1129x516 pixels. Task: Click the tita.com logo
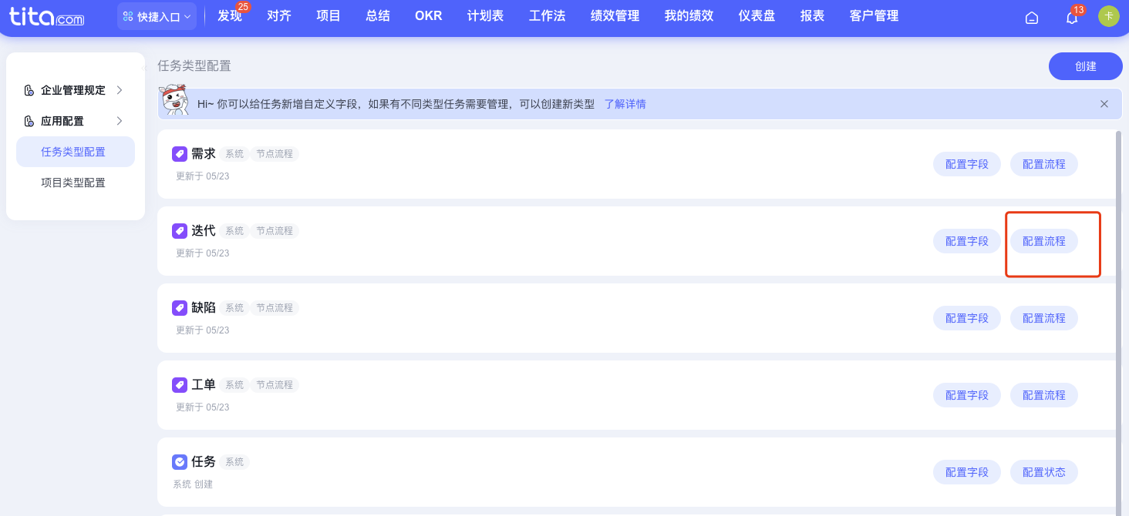pos(47,16)
